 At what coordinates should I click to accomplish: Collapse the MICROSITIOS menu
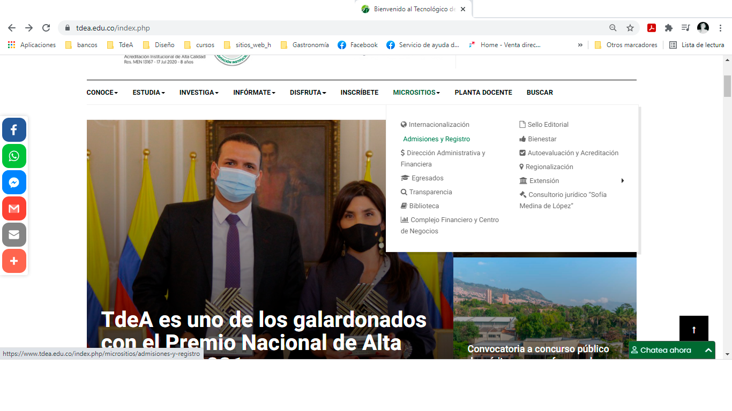(x=416, y=93)
